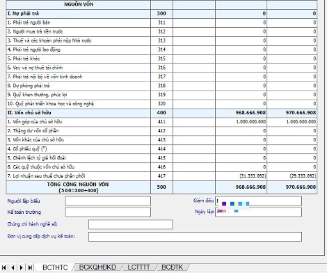Click the Kế toán trưởng input field
This screenshot has height=273, width=327.
tap(108, 212)
